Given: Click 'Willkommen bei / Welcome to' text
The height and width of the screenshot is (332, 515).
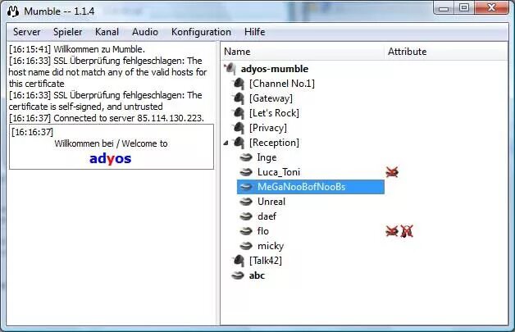Looking at the screenshot, I should 111,143.
